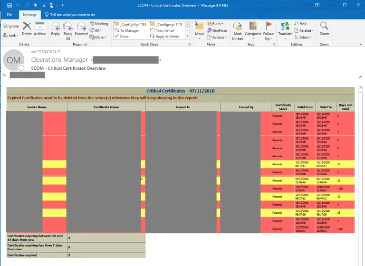
Task: Expand the Rules dropdown
Action: [217, 24]
